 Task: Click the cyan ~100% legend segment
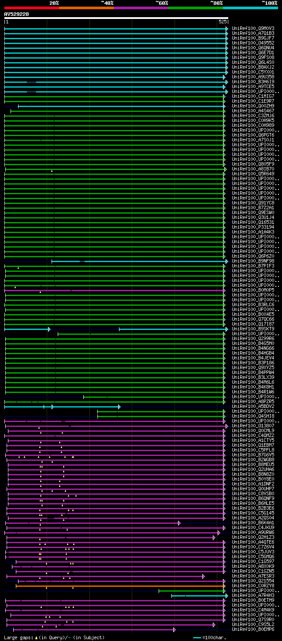coord(250,7)
